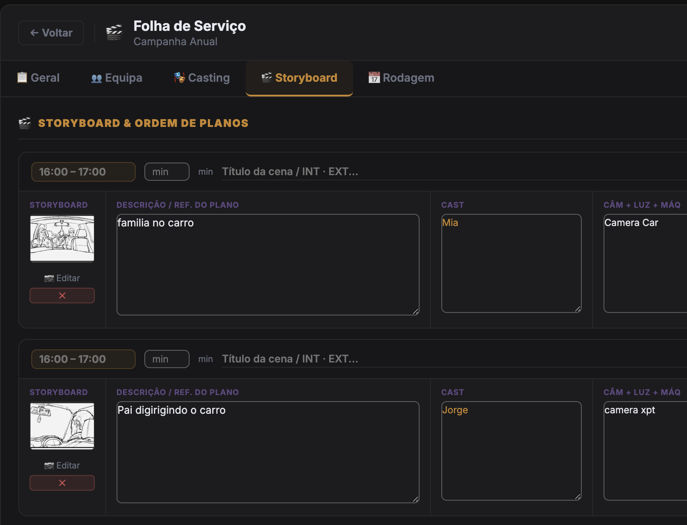Viewport: 687px width, 525px height.
Task: Switch to the Equipa tab
Action: click(x=117, y=78)
